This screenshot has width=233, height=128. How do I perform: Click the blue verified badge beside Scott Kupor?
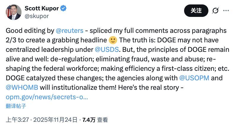point(63,8)
